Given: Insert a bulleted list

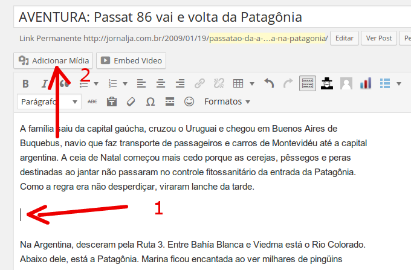Looking at the screenshot, I should point(83,84).
